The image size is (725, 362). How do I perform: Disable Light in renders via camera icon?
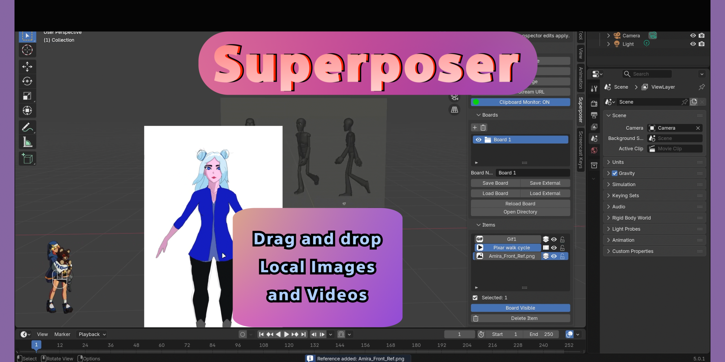[702, 44]
